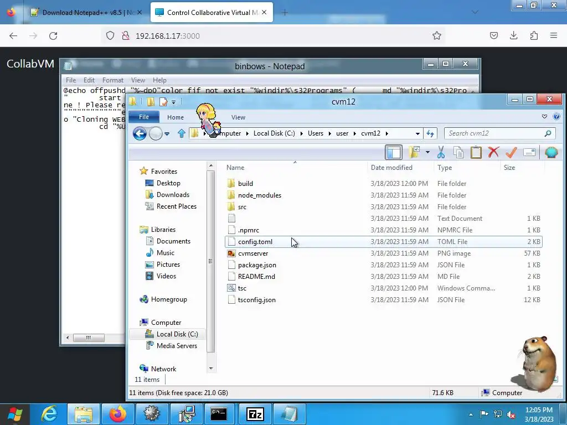Click navigation pane scroll down arrow

[211, 369]
